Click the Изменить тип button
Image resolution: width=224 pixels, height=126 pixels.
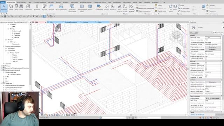click(x=218, y=33)
